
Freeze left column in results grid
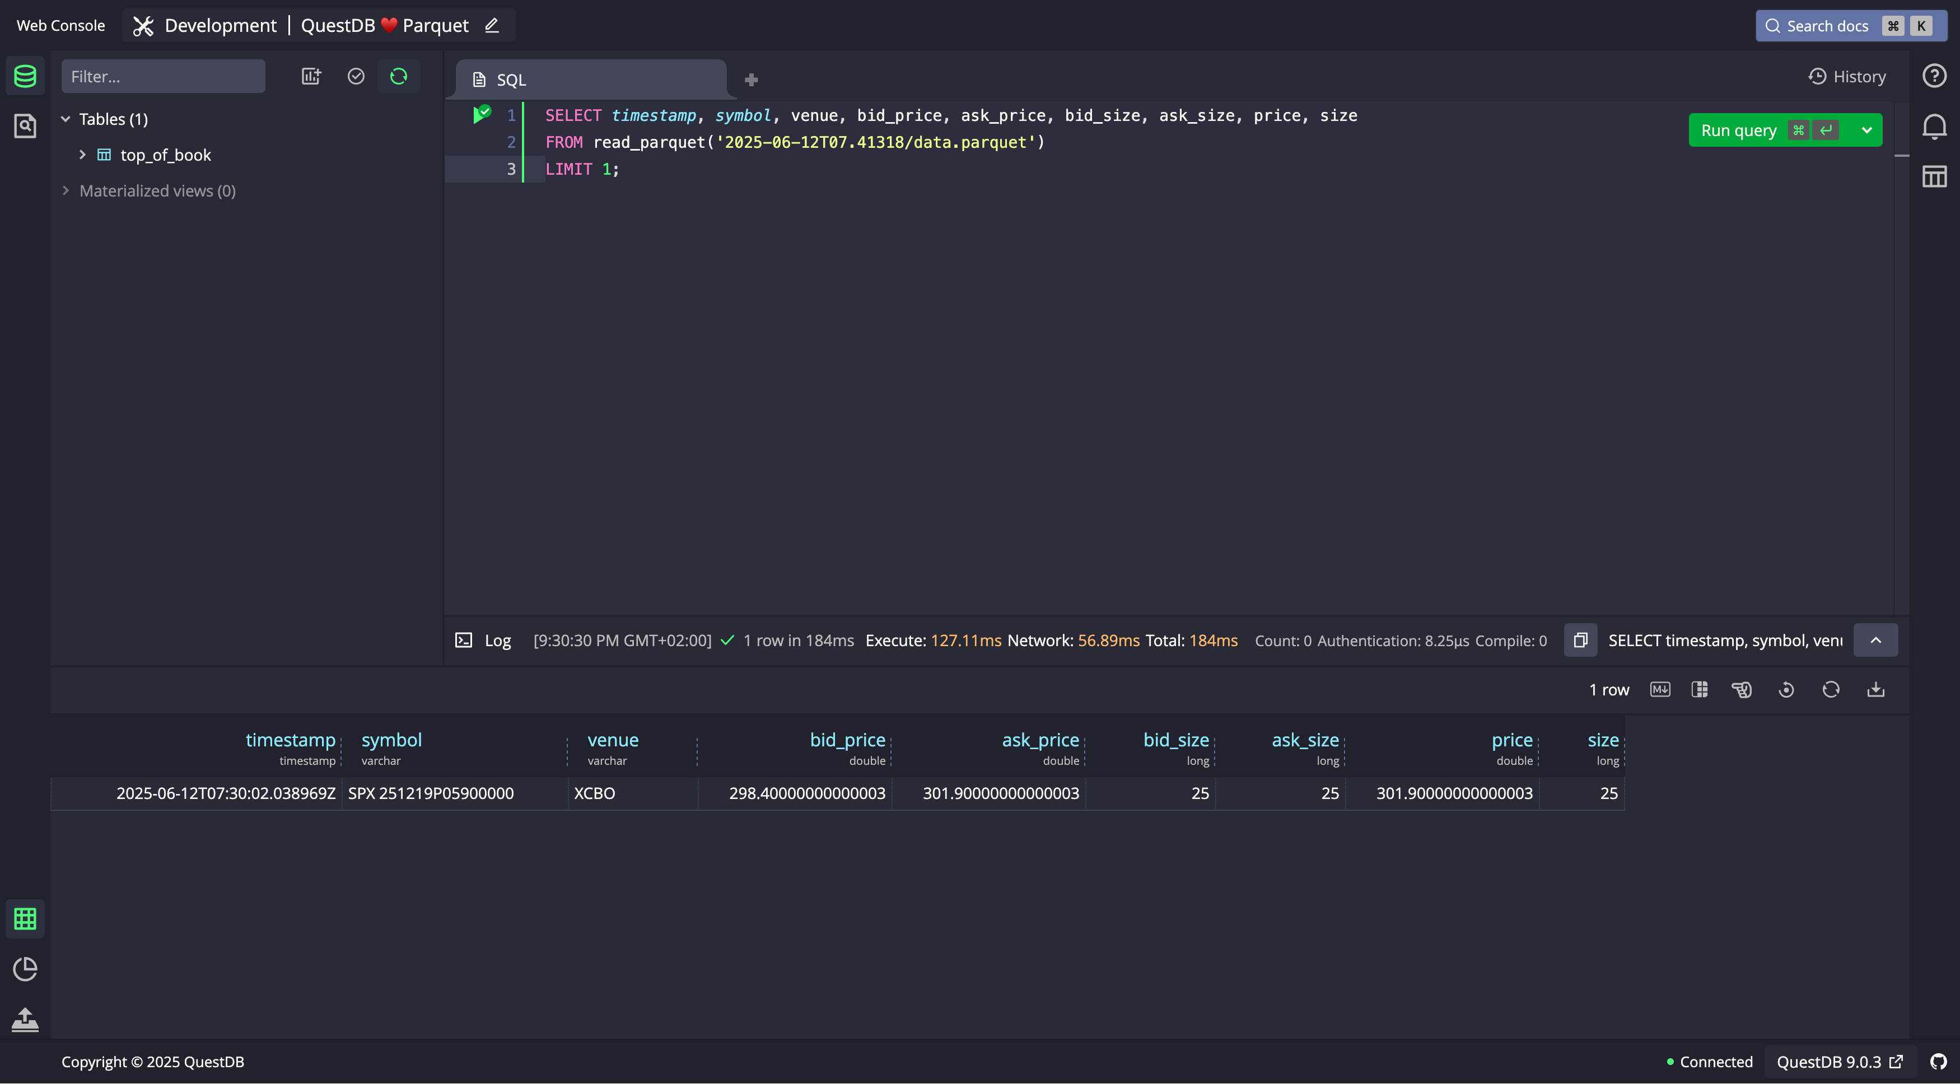tap(1700, 689)
